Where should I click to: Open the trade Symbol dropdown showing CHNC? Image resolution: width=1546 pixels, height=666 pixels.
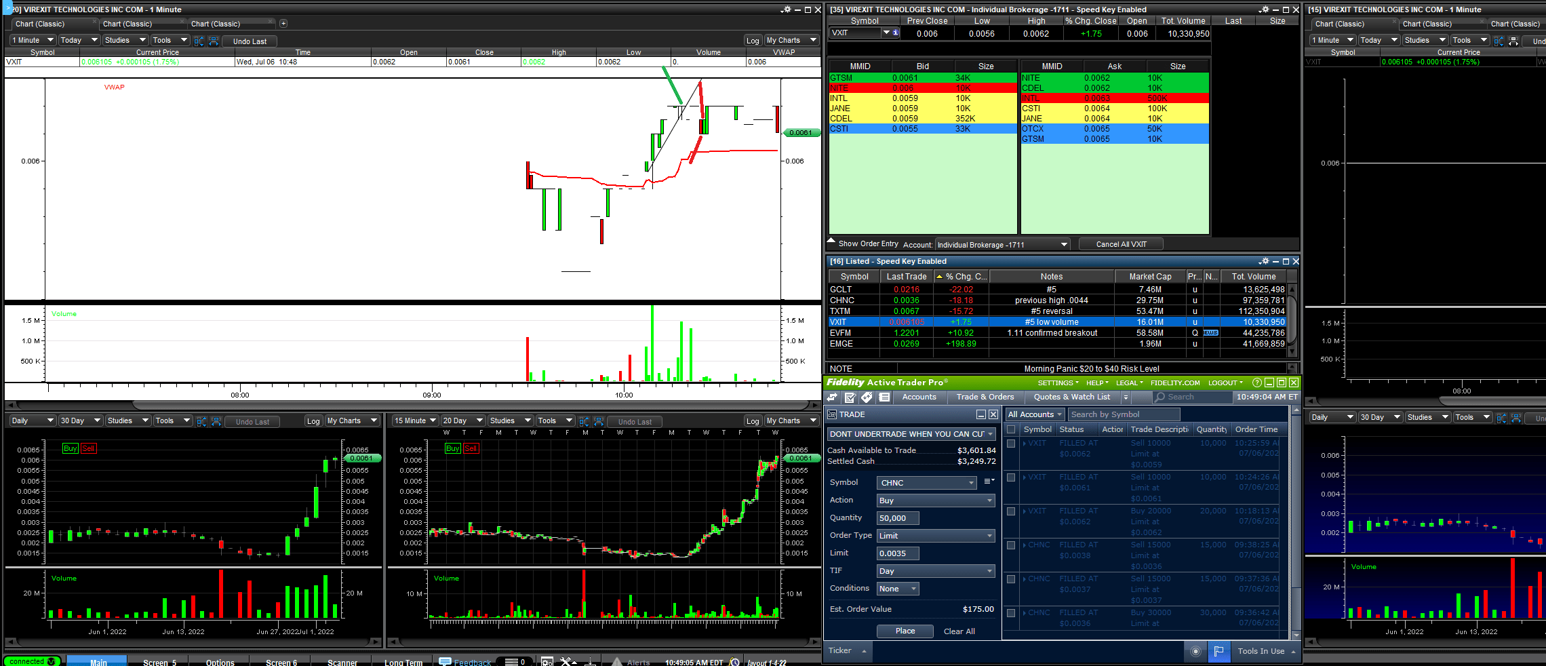pos(927,483)
